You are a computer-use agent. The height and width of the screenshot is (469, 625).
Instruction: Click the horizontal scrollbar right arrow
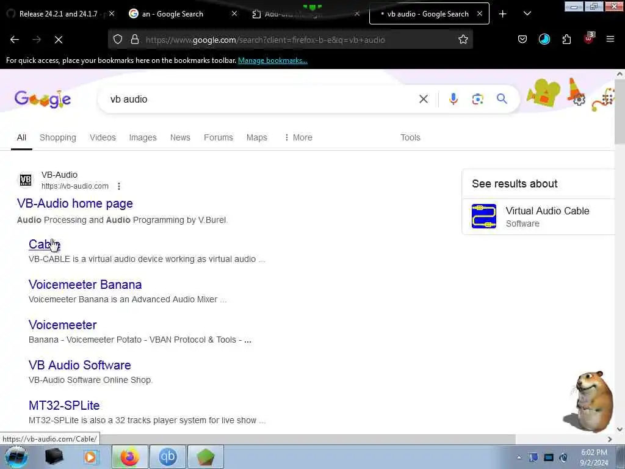[x=610, y=439]
